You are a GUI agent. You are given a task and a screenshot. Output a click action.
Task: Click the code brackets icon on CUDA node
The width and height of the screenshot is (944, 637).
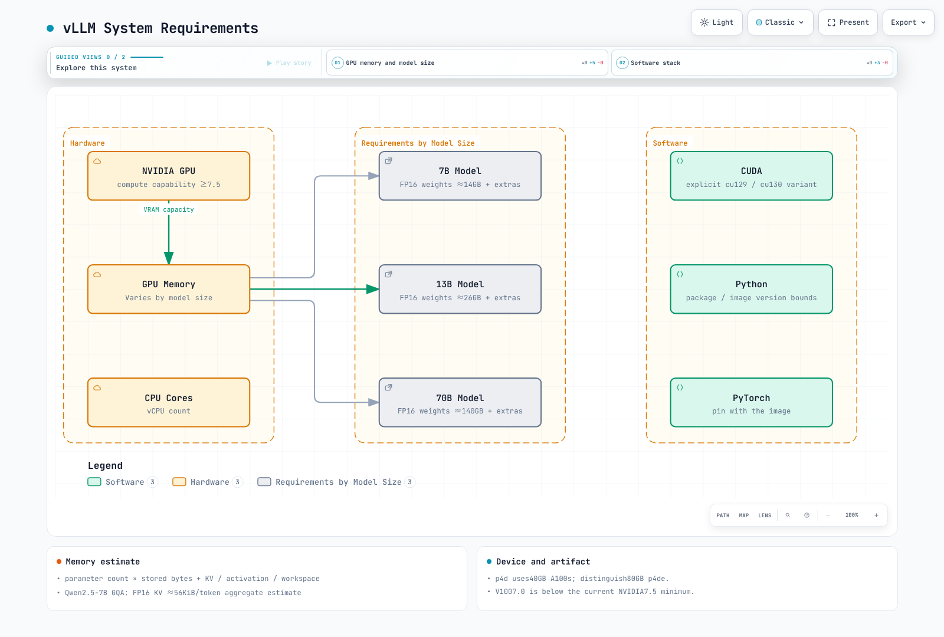680,161
